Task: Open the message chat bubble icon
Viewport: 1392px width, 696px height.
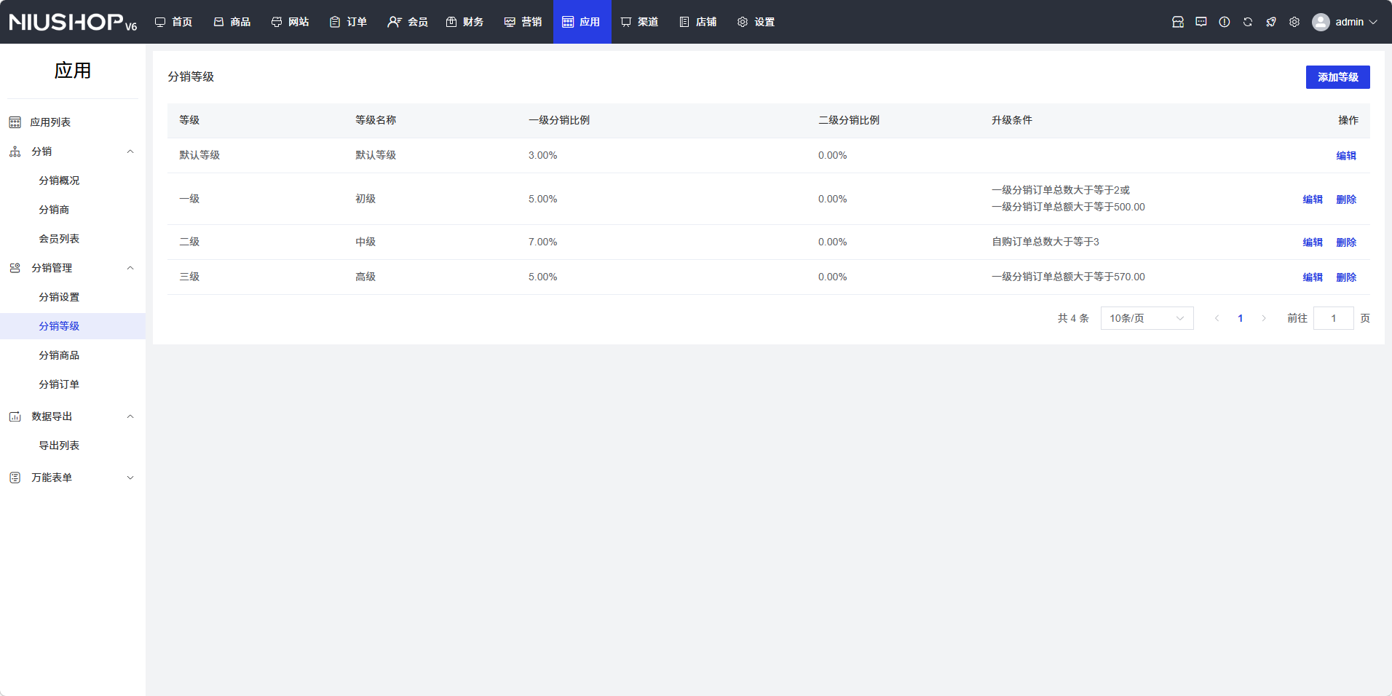Action: [1201, 22]
